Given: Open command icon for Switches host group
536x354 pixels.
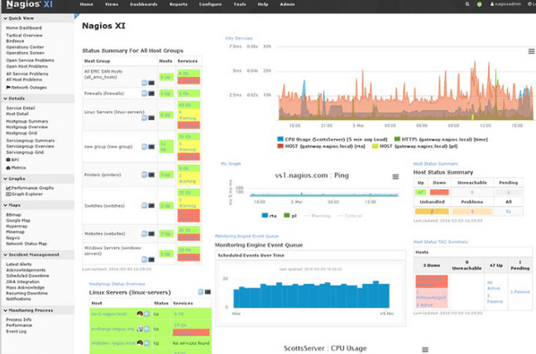Looking at the screenshot, I should pos(151,206).
